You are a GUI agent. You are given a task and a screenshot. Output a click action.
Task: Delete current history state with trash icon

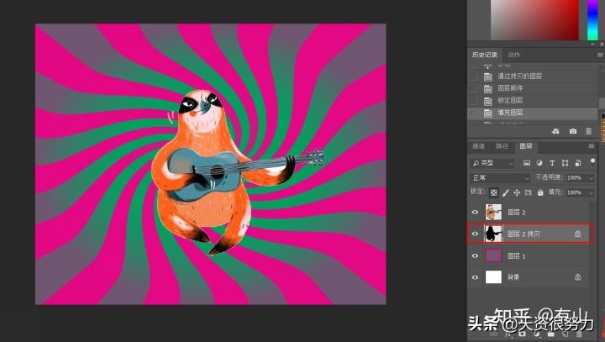point(588,132)
